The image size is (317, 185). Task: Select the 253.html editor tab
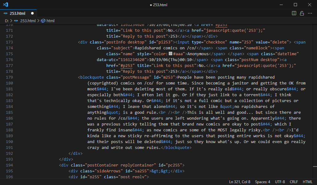coord(18,14)
